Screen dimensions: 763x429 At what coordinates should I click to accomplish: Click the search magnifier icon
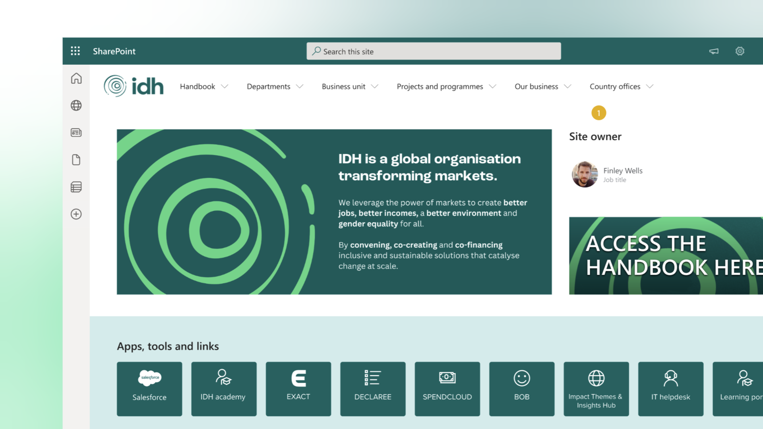pyautogui.click(x=316, y=51)
